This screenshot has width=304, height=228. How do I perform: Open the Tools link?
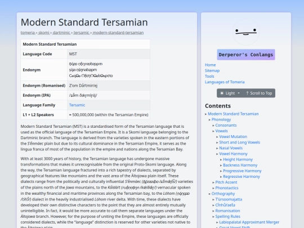coord(209,76)
